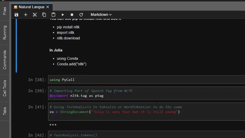
Task: Click the blue cell collapser bar of markdown cell
Action: pos(16,46)
